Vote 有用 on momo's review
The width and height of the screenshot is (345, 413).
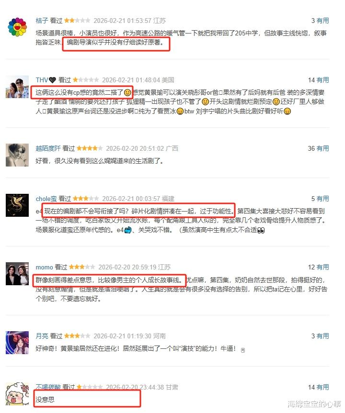click(x=323, y=267)
